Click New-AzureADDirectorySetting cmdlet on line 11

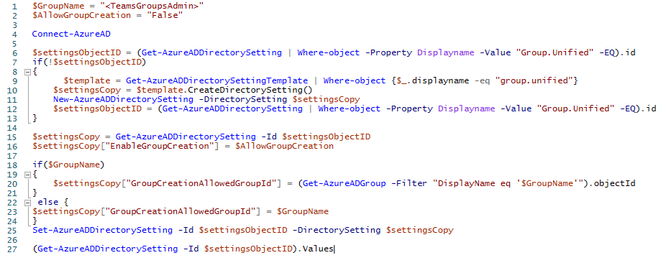click(x=124, y=100)
